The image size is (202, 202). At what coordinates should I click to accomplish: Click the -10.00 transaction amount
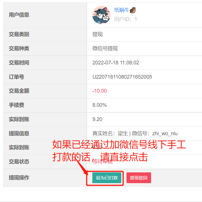click(100, 91)
